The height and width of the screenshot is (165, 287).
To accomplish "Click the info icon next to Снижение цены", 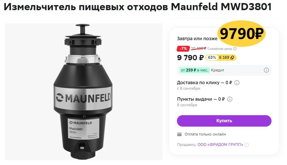I will click(235, 49).
